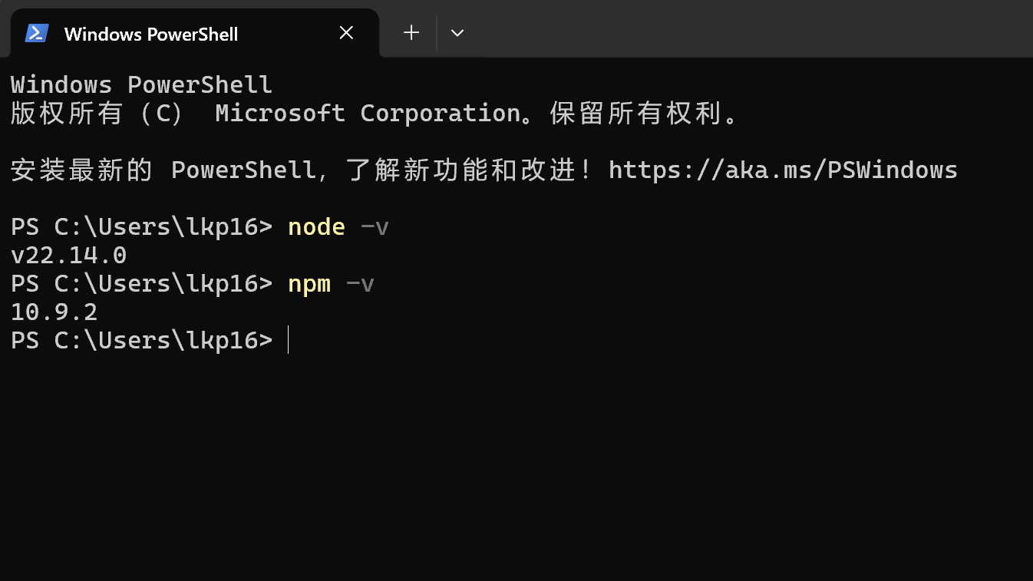Click the 10.9.2 version output line

(54, 312)
